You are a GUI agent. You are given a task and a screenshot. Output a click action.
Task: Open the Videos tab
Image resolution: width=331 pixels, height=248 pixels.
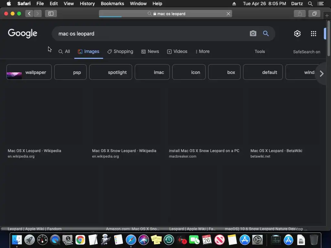177,51
